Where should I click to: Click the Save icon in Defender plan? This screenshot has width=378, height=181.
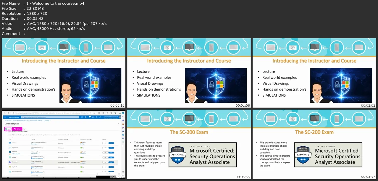(6, 129)
